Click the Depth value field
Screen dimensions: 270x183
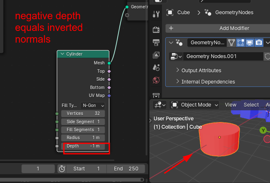pos(83,146)
